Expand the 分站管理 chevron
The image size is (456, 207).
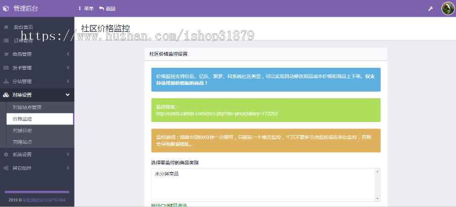click(x=68, y=81)
